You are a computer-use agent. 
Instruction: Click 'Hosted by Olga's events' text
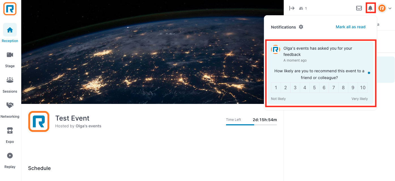78,126
